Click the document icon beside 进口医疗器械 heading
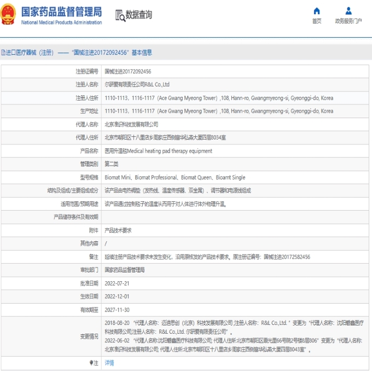This screenshot has width=372, height=372. 3,53
